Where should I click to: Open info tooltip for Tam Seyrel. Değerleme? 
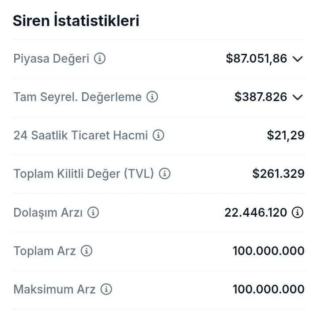coord(152,97)
